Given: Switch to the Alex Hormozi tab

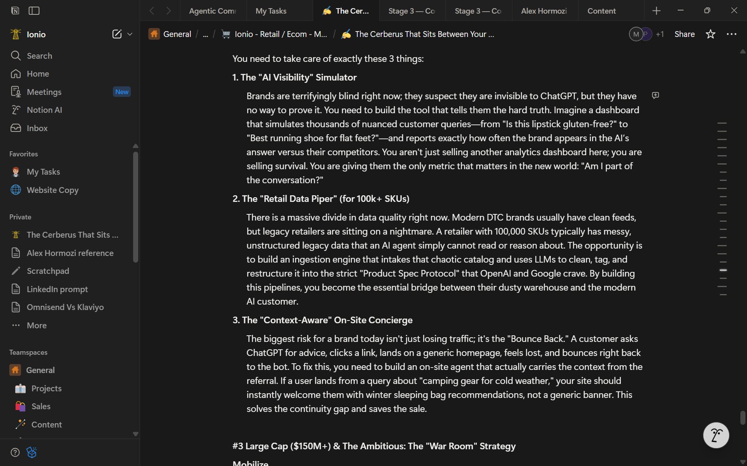Looking at the screenshot, I should [545, 11].
